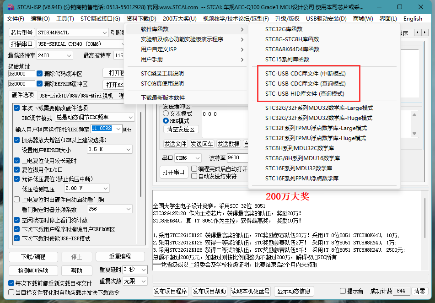Uncheck 下次下载用户程序时擦除用户EEPROM区
Viewport: 435px width, 303px height.
tap(16, 229)
